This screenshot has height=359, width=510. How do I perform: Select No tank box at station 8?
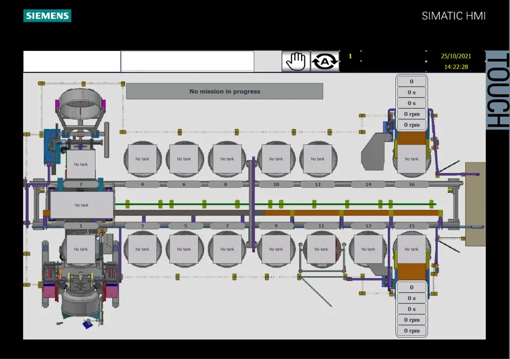[227, 159]
